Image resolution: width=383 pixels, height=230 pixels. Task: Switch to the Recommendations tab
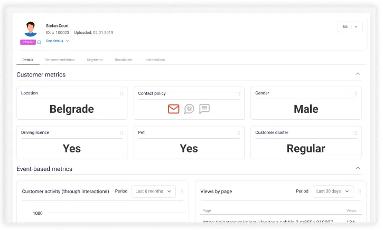pos(60,60)
